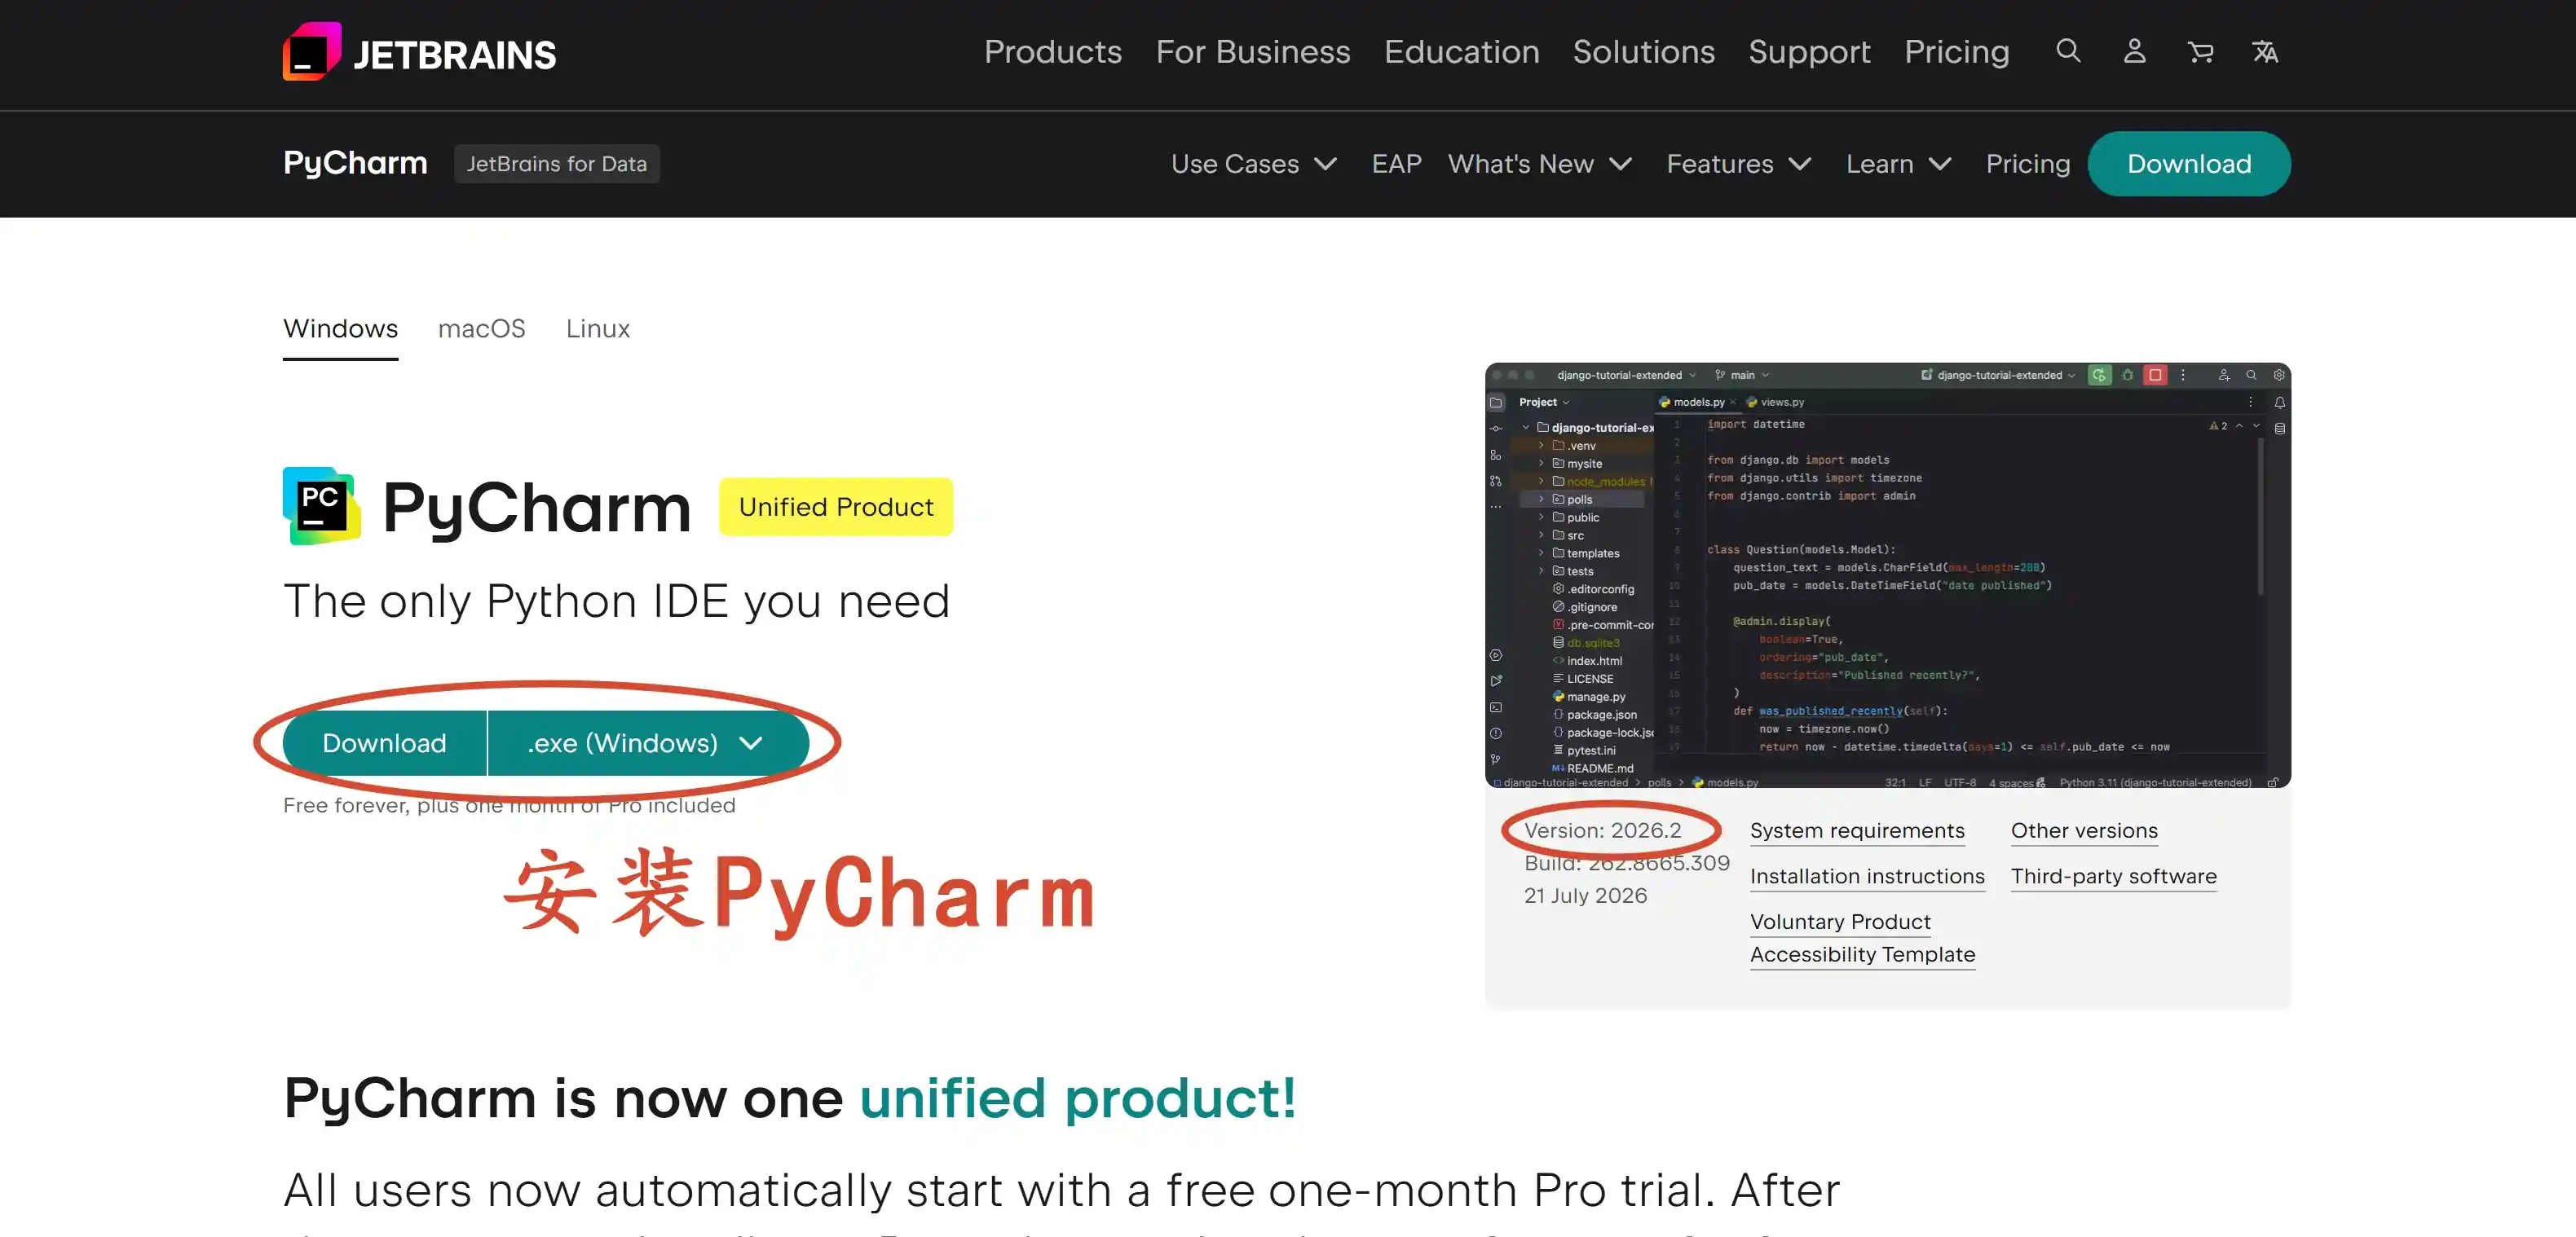Open Installation instructions link
This screenshot has width=2576, height=1237.
click(1866, 876)
